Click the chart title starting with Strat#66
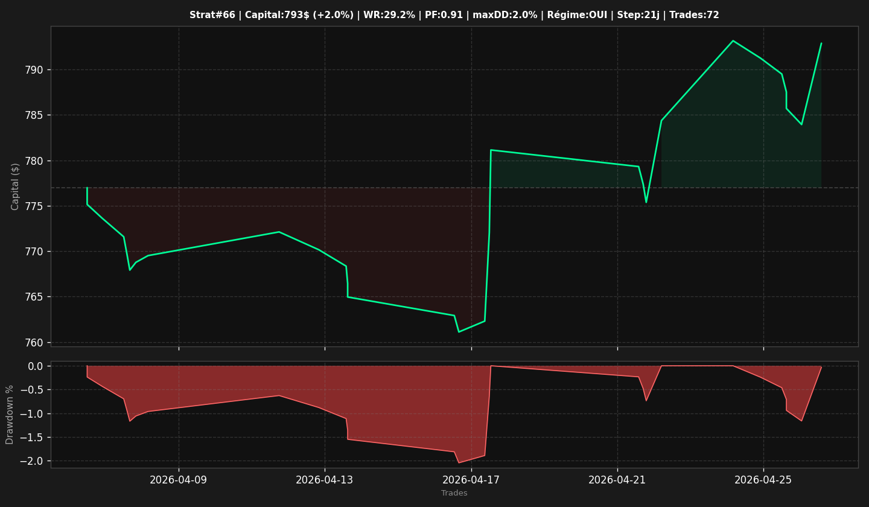Image resolution: width=869 pixels, height=507 pixels. (454, 15)
